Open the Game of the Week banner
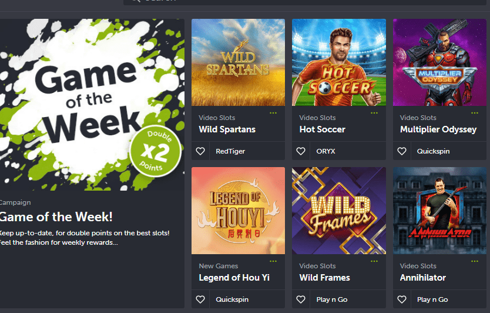490x313 pixels. [x=92, y=105]
